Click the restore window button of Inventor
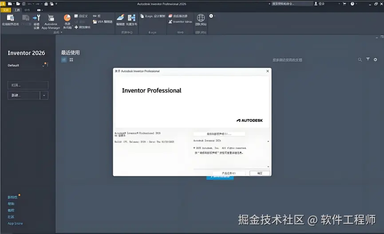 (376, 4)
